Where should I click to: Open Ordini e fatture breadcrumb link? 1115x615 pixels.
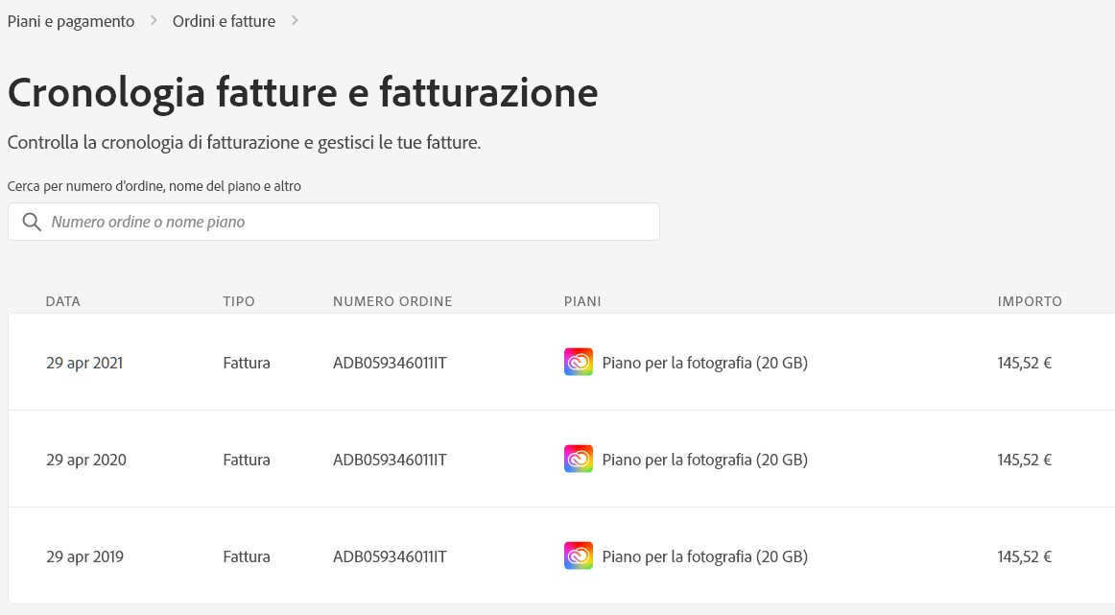click(224, 21)
